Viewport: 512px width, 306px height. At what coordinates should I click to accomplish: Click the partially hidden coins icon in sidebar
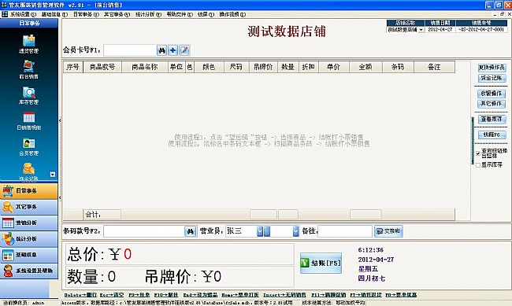click(x=28, y=169)
